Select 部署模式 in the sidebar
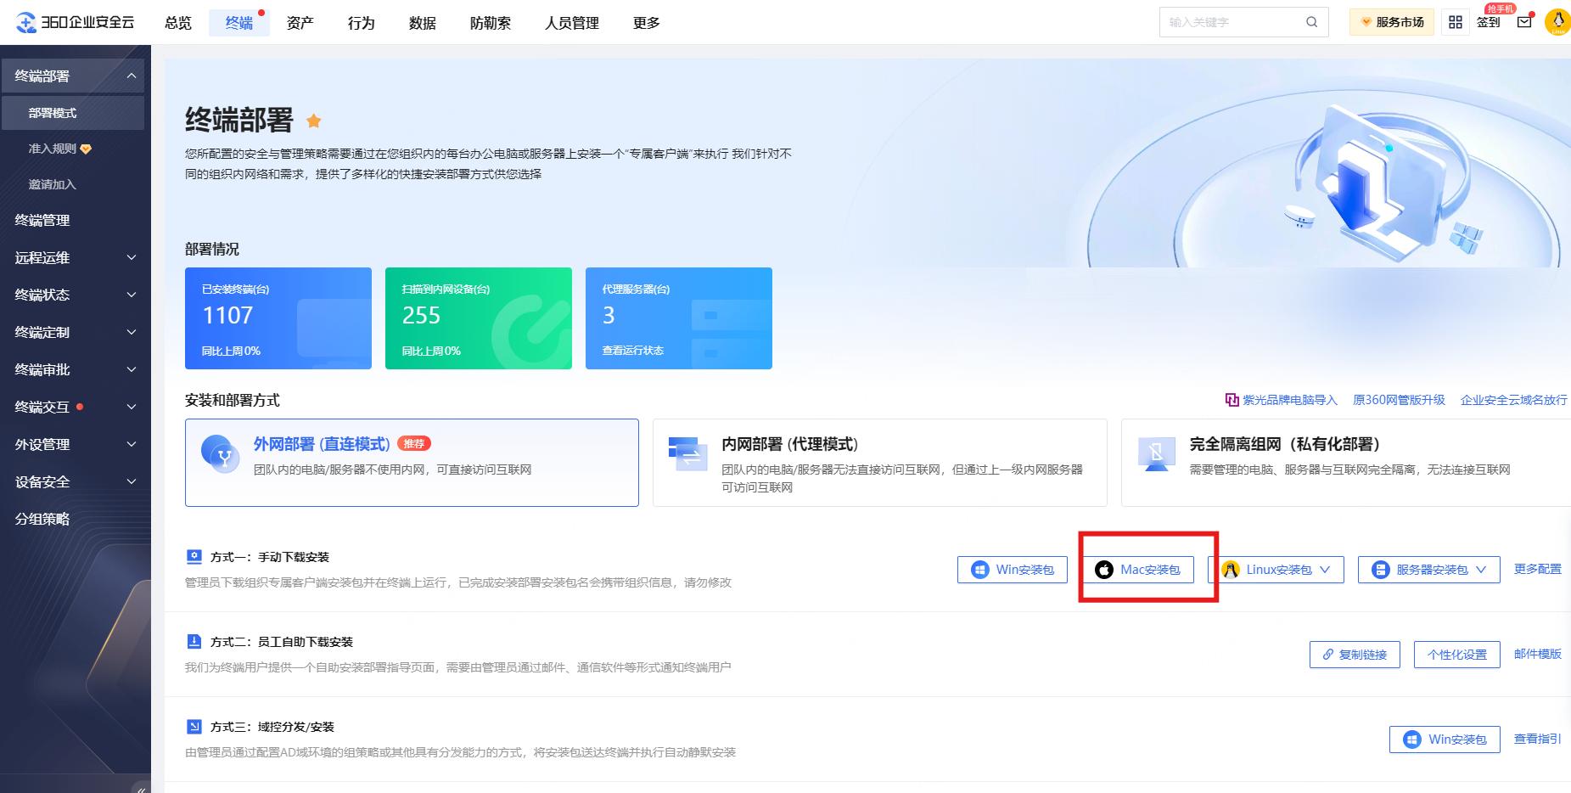Image resolution: width=1571 pixels, height=793 pixels. (x=73, y=113)
